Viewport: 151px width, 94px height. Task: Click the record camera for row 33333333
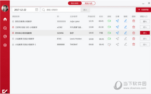pos(109,21)
